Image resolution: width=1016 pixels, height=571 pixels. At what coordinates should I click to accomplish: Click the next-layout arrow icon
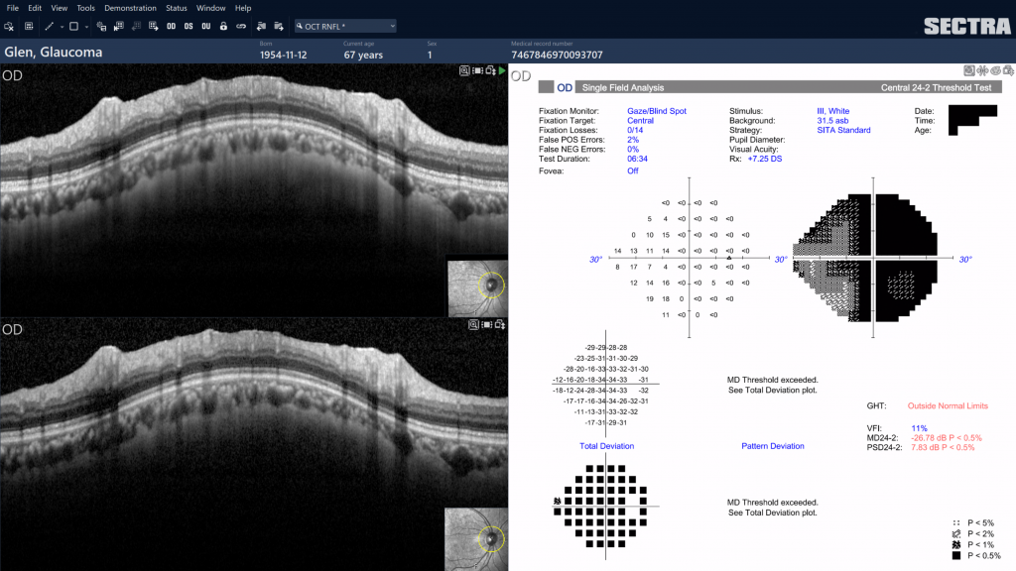click(x=154, y=26)
